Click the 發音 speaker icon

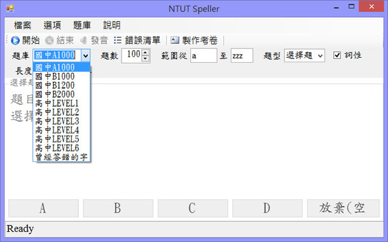(84, 40)
